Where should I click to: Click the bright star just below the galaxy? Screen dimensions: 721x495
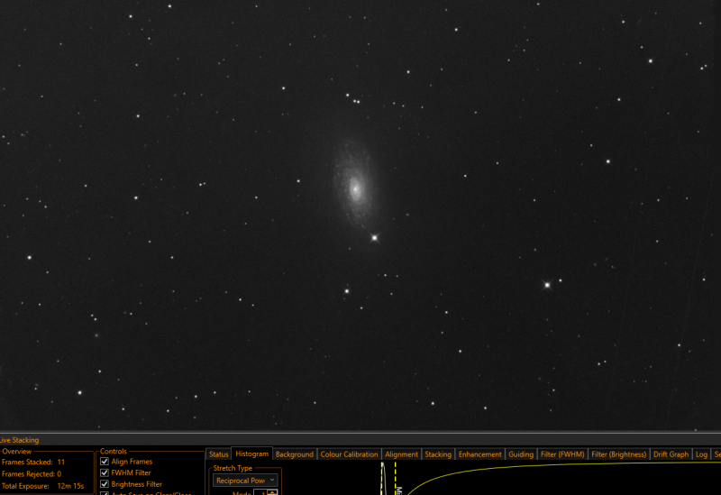[375, 238]
